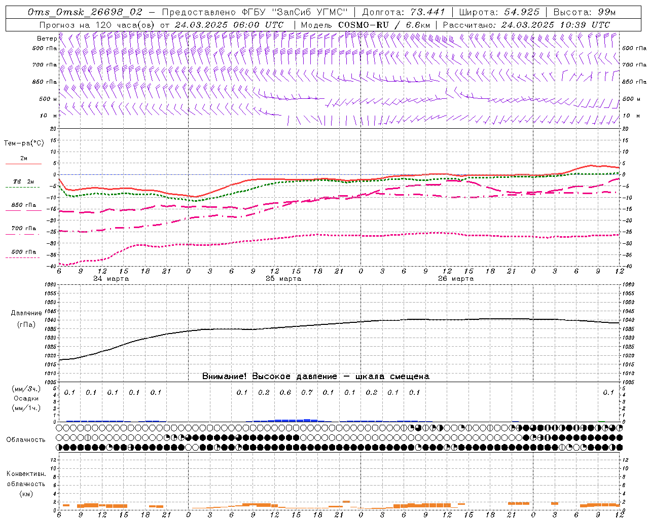Image resolution: width=649 pixels, height=519 pixels.
Task: Click the station title Oms_Omsk_26698_02
Action: coord(85,12)
